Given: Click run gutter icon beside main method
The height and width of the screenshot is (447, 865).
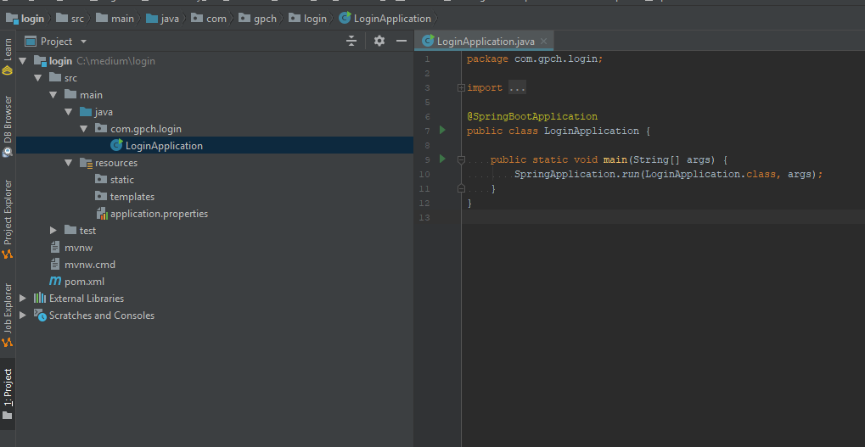Looking at the screenshot, I should point(441,159).
